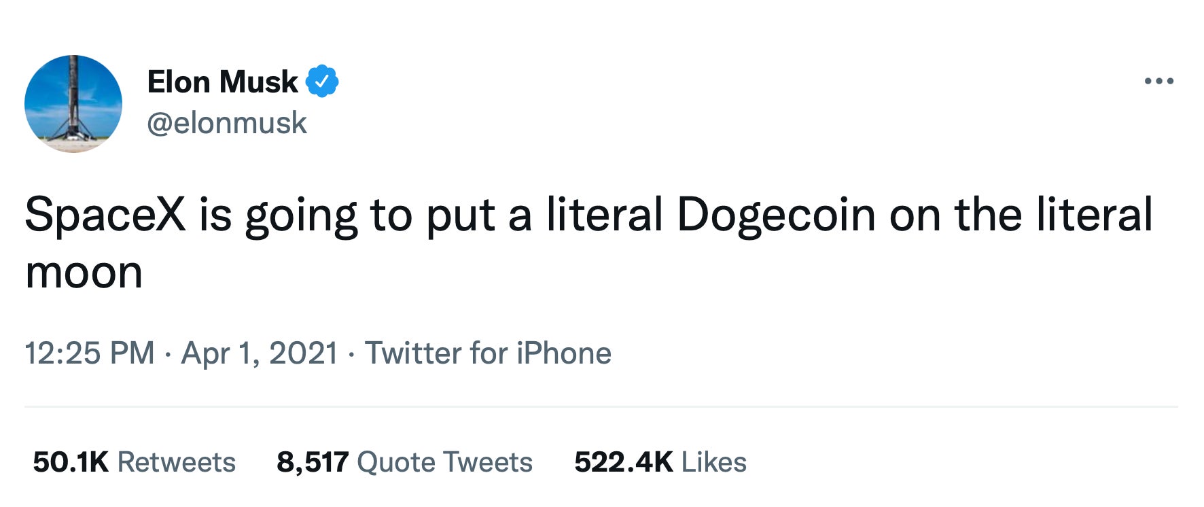Click the word SpaceX in the tweet

click(105, 215)
